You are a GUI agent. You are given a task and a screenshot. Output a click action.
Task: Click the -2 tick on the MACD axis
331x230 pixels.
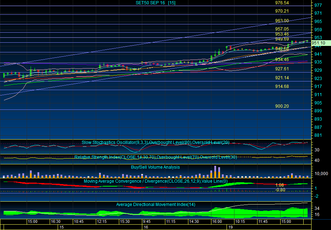click(x=317, y=196)
